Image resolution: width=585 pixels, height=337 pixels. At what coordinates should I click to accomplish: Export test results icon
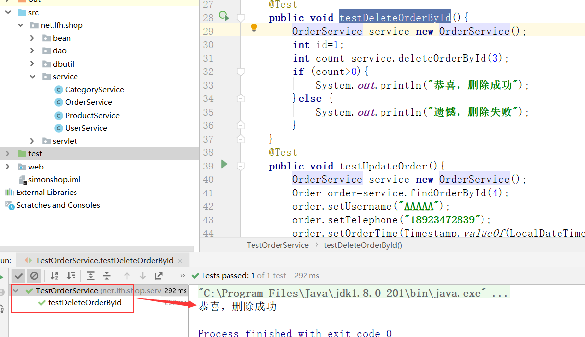click(x=159, y=276)
